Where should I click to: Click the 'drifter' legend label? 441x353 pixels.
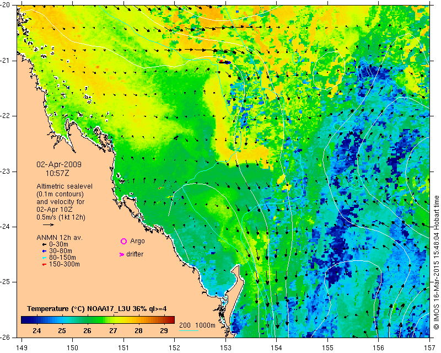(x=135, y=254)
